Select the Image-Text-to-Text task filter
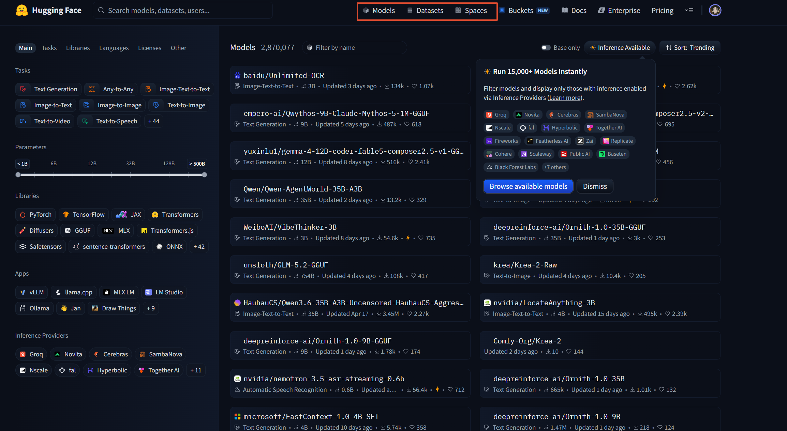 pyautogui.click(x=177, y=89)
